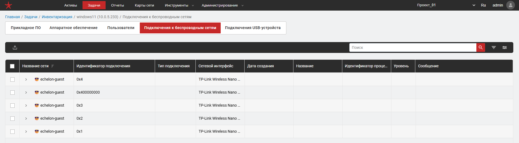519x143 pixels.
Task: Click TP-Link Wireless Nano in row 0x1
Action: coord(219,131)
